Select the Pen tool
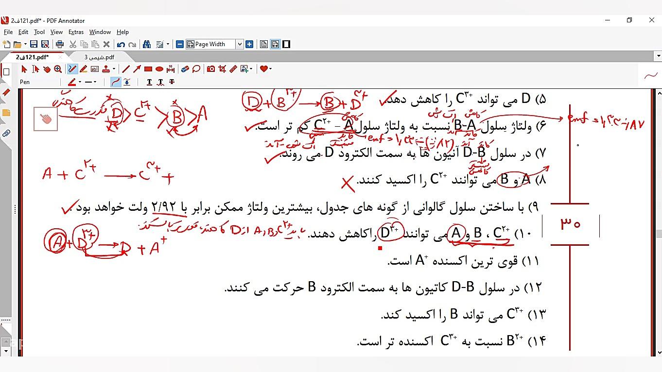This screenshot has height=372, width=662. (72, 68)
